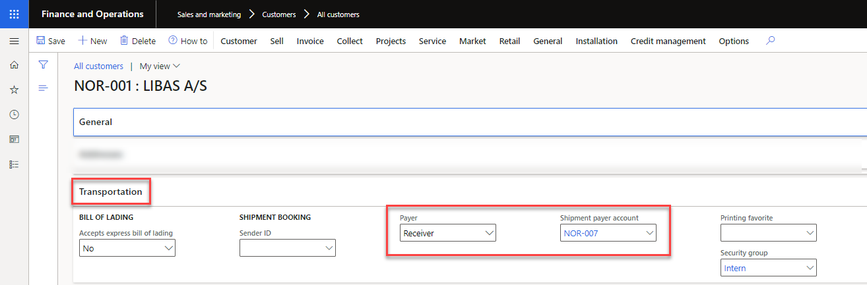Open the Invoice action tab
Screen dimensions: 867x285
click(310, 41)
